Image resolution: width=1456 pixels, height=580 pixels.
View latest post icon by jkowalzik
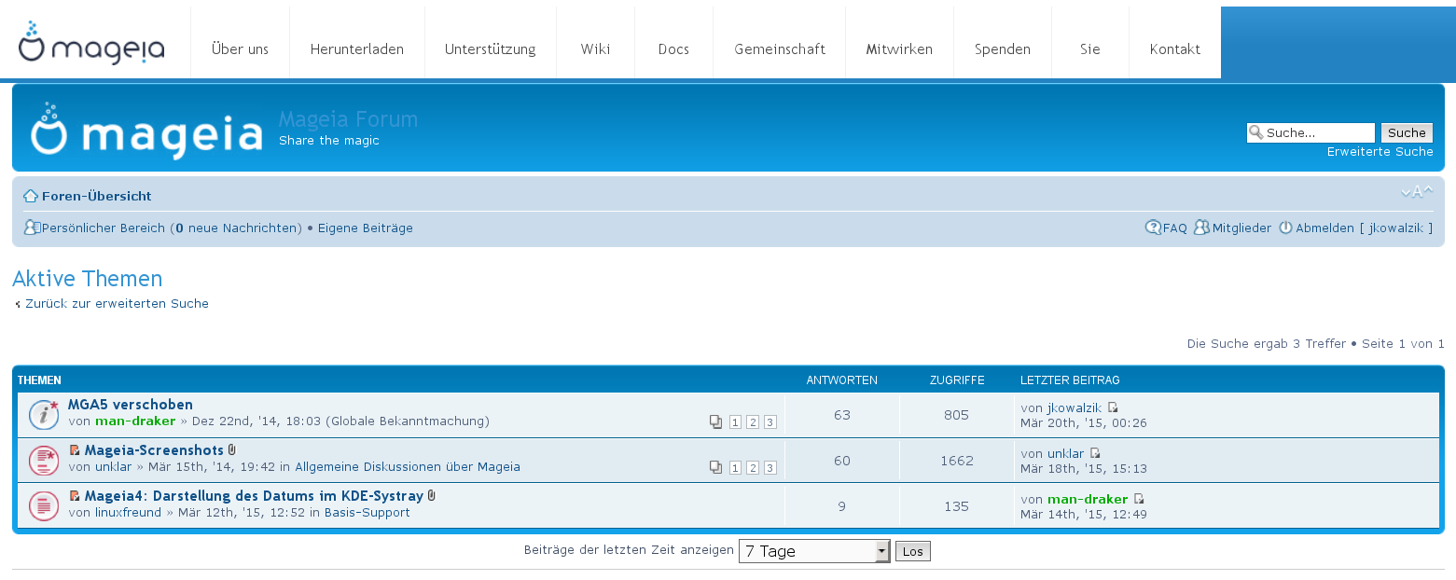(x=1113, y=407)
